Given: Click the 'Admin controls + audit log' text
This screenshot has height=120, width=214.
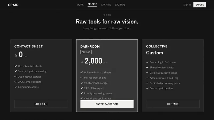Looking at the screenshot, I should pyautogui.click(x=164, y=78).
